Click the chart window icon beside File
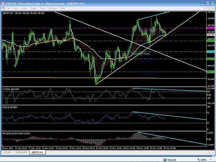The height and width of the screenshot is (162, 216). point(3,8)
